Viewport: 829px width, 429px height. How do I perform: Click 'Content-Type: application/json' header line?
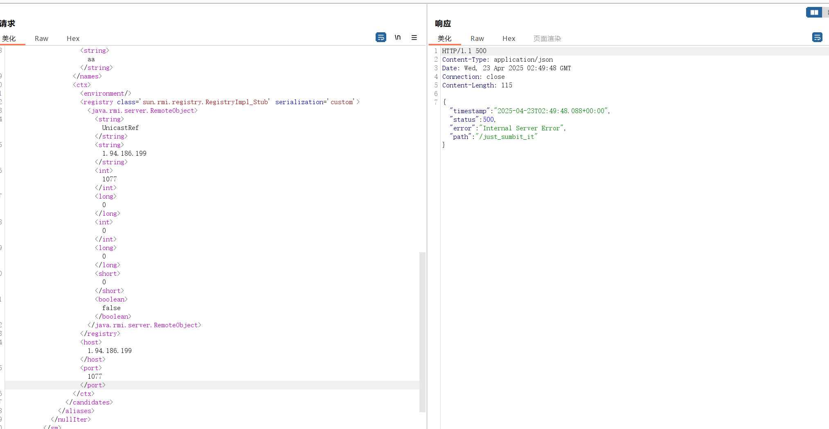pos(497,60)
